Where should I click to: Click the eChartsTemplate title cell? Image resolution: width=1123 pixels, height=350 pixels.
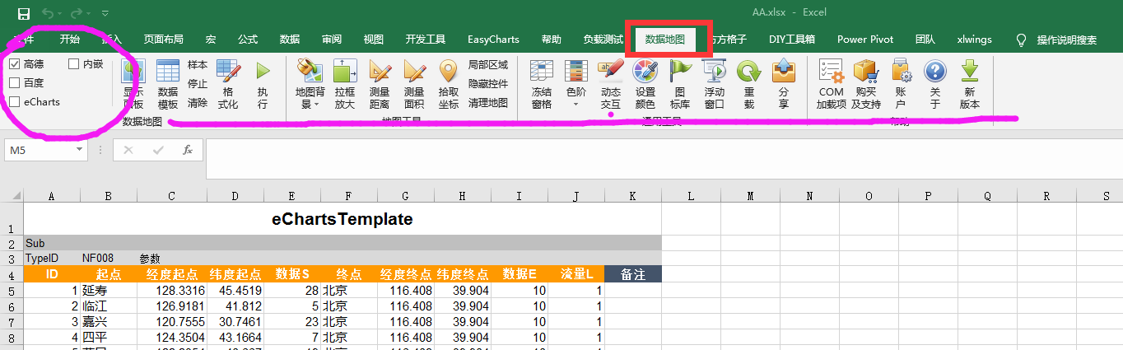[x=342, y=219]
